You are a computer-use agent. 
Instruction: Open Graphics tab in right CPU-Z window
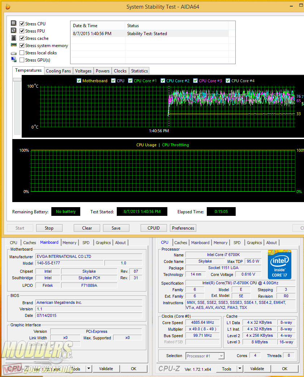[x=254, y=243]
